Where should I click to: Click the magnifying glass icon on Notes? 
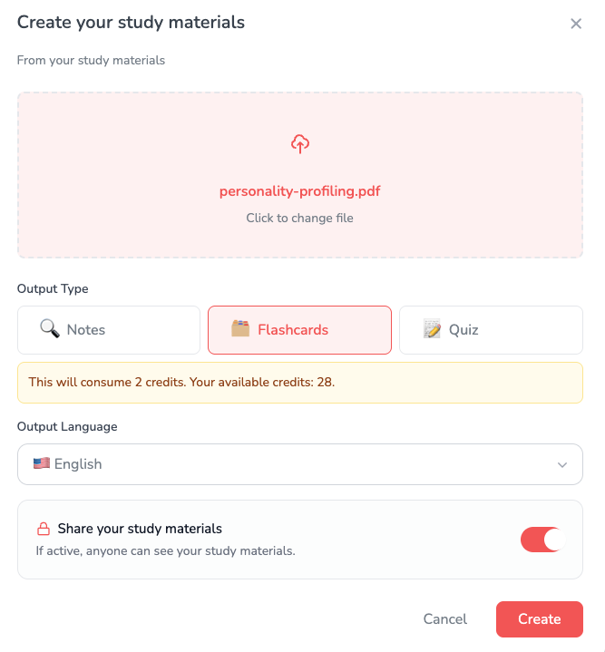click(50, 328)
